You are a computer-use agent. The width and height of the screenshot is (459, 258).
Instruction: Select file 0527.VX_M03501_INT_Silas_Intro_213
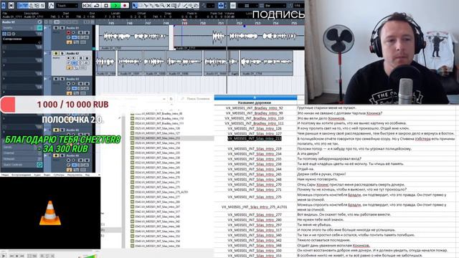point(172,138)
